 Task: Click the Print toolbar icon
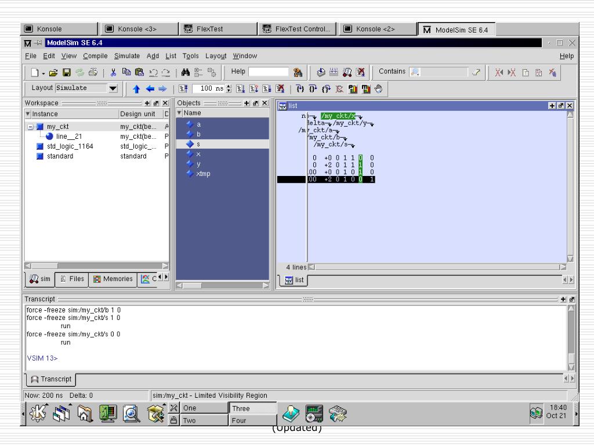pos(93,73)
